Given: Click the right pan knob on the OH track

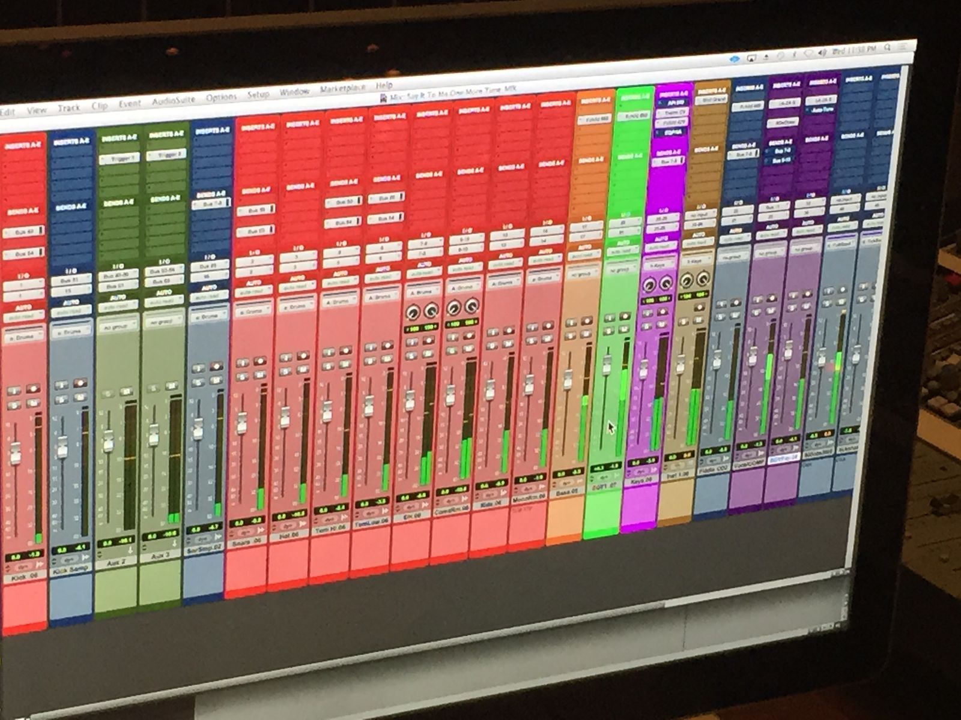Looking at the screenshot, I should (x=432, y=311).
